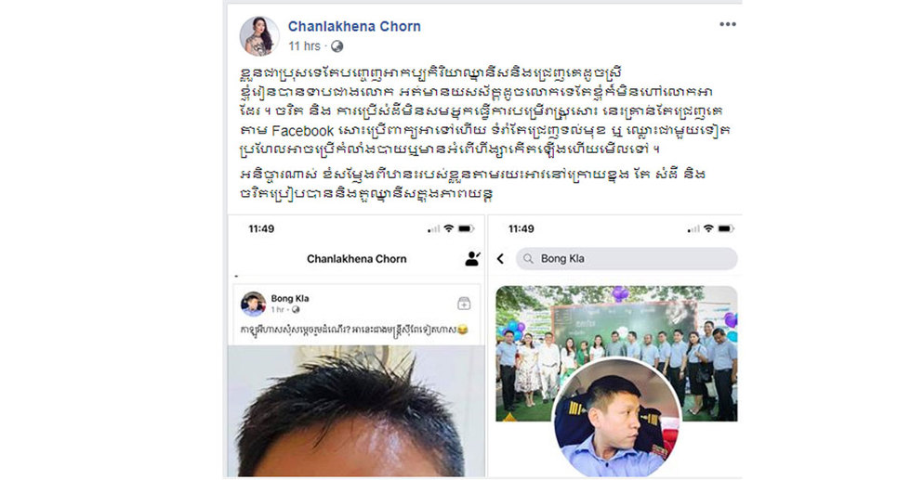Tap the save icon on Bong Kla's post
Screen dimensions: 924x480
(464, 303)
